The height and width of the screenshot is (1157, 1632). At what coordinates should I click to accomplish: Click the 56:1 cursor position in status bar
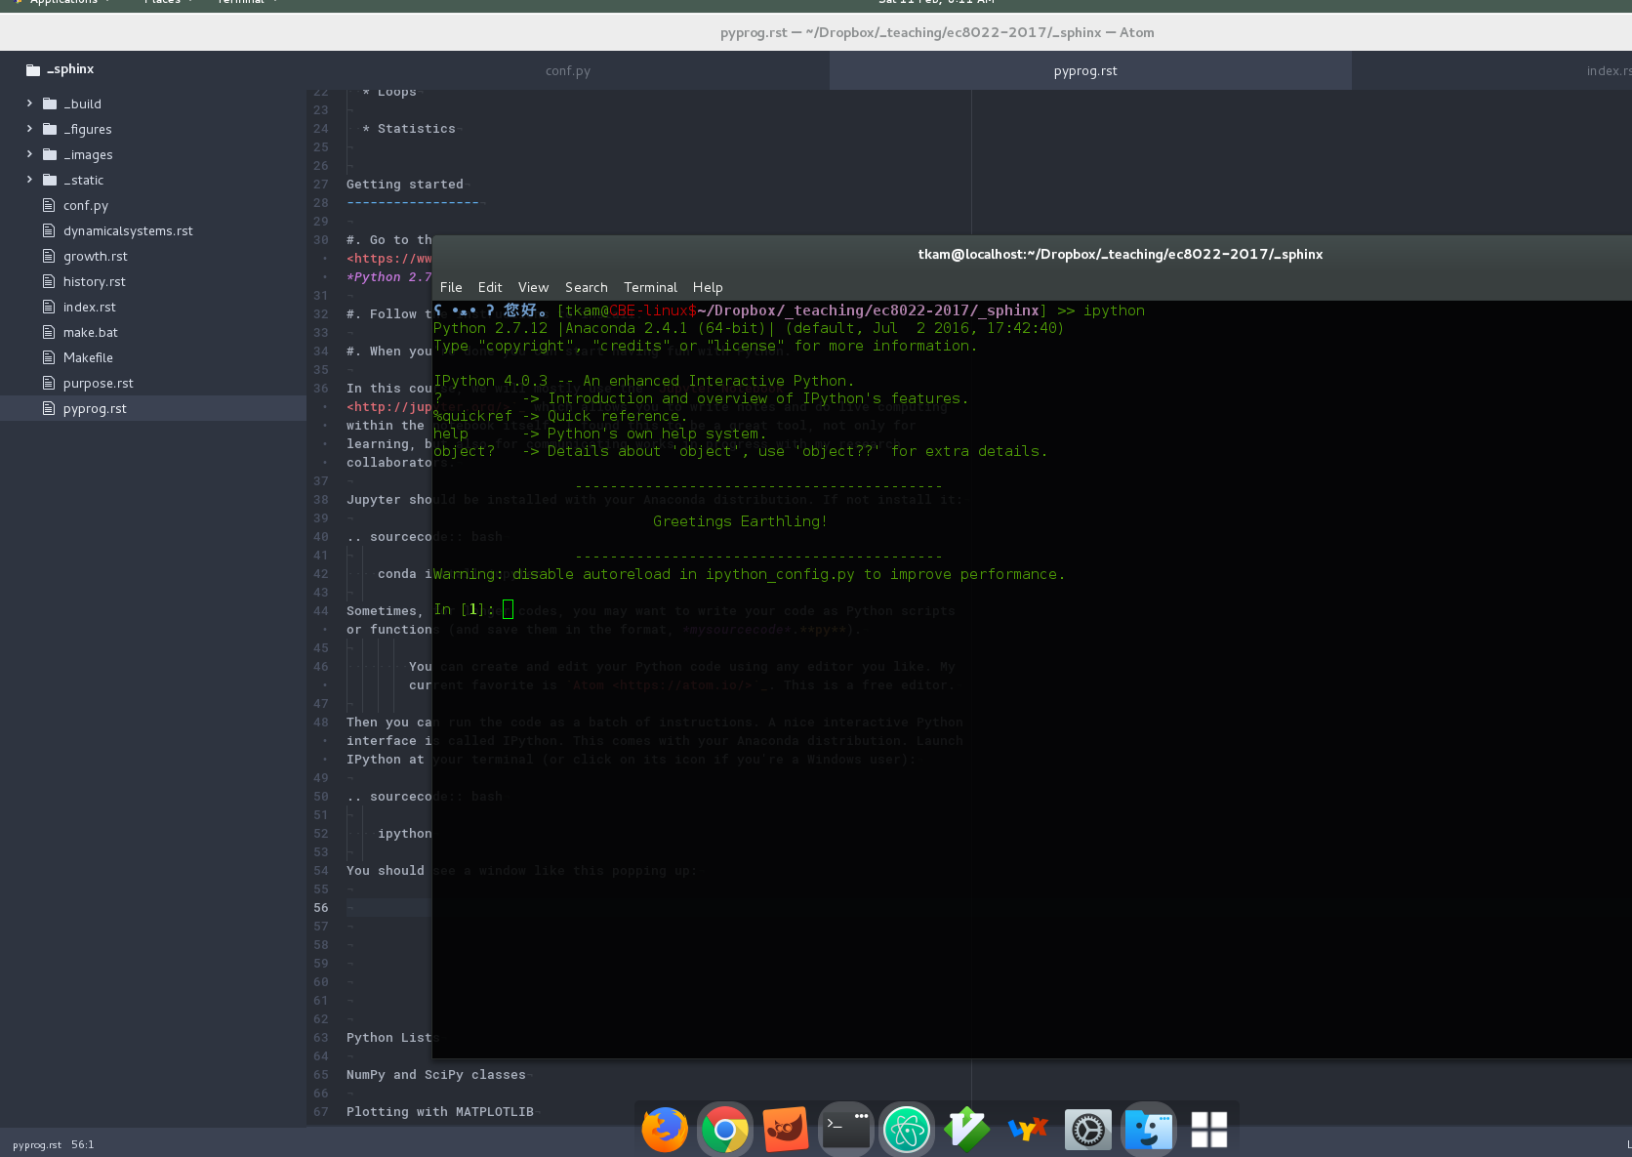coord(83,1144)
